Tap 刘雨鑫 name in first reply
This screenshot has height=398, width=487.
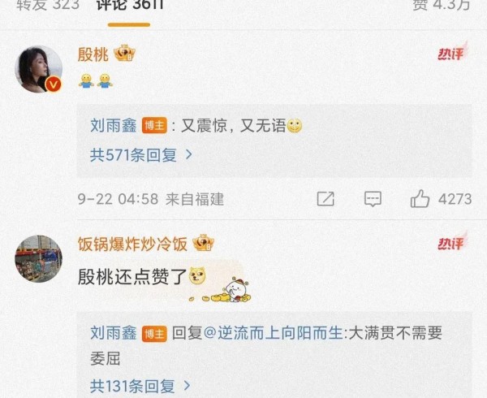pos(114,126)
